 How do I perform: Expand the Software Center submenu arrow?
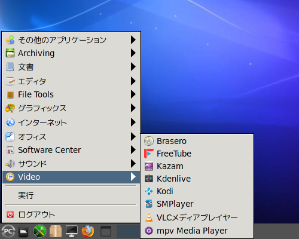[133, 150]
